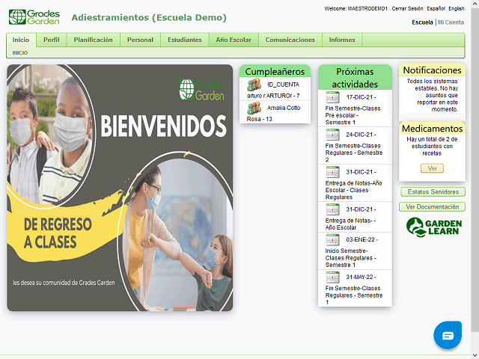Click calendar icon beside 17-DIC-21

coord(332,97)
